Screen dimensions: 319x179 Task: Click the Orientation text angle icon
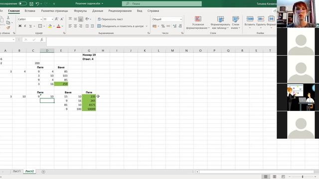87,19
